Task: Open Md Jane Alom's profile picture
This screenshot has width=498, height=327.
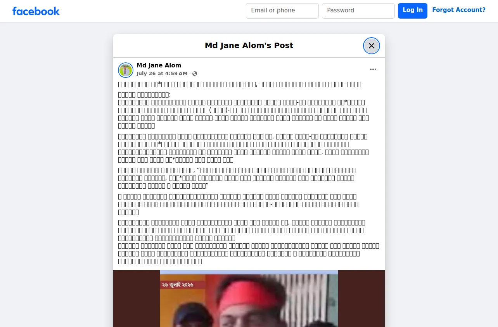Action: point(126,70)
